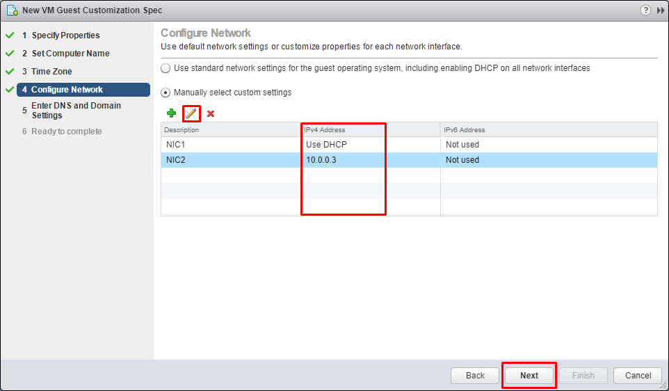Sort by IPv6 Address column header
The height and width of the screenshot is (391, 669).
click(549, 130)
